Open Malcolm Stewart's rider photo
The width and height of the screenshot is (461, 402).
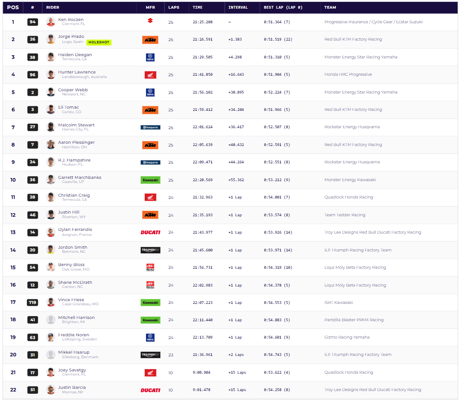click(x=51, y=127)
